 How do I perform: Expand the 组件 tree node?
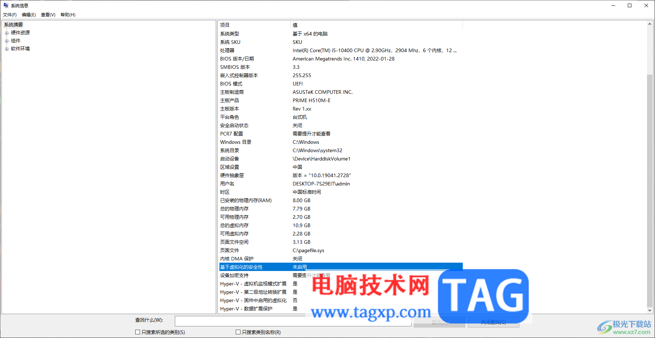7,41
